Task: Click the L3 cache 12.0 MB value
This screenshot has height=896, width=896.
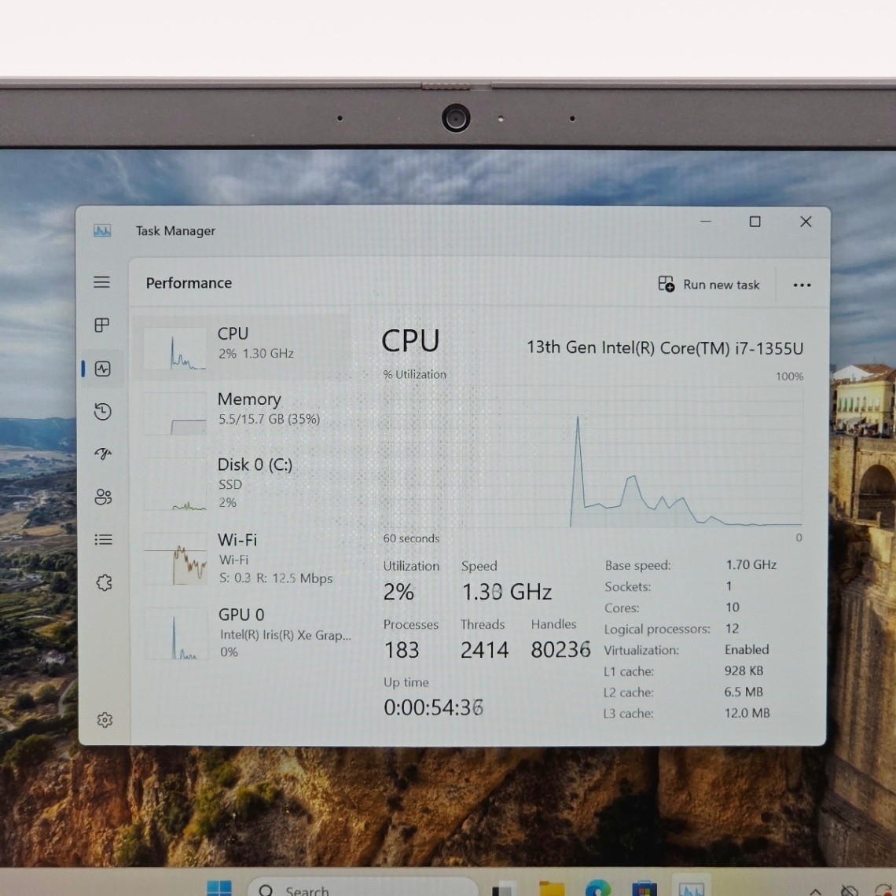Action: tap(747, 713)
